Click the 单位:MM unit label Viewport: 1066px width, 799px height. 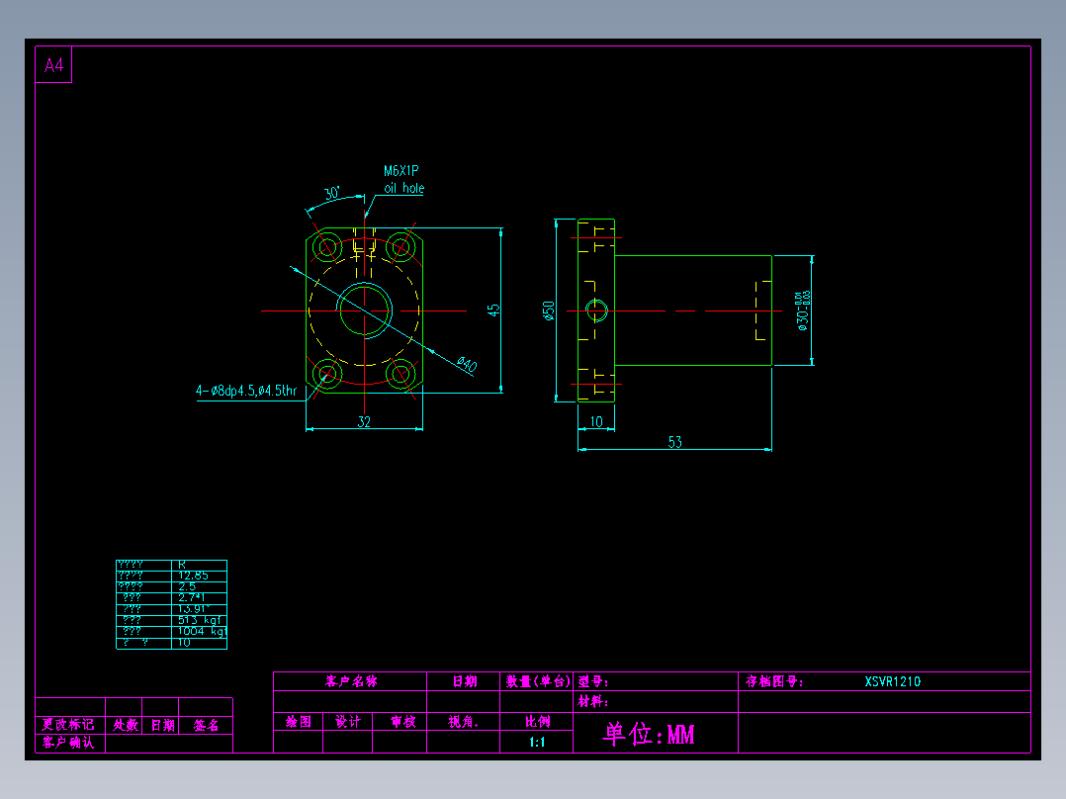pos(650,734)
